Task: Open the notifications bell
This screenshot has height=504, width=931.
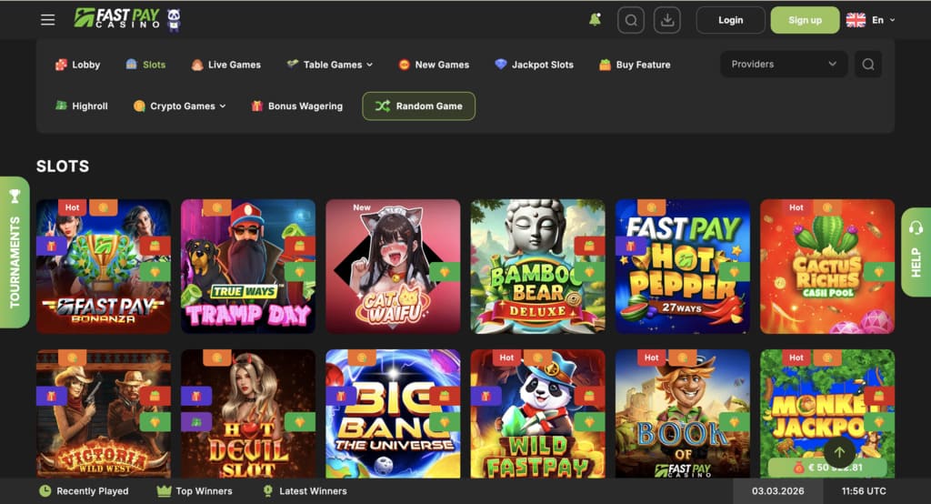Action: coord(595,20)
